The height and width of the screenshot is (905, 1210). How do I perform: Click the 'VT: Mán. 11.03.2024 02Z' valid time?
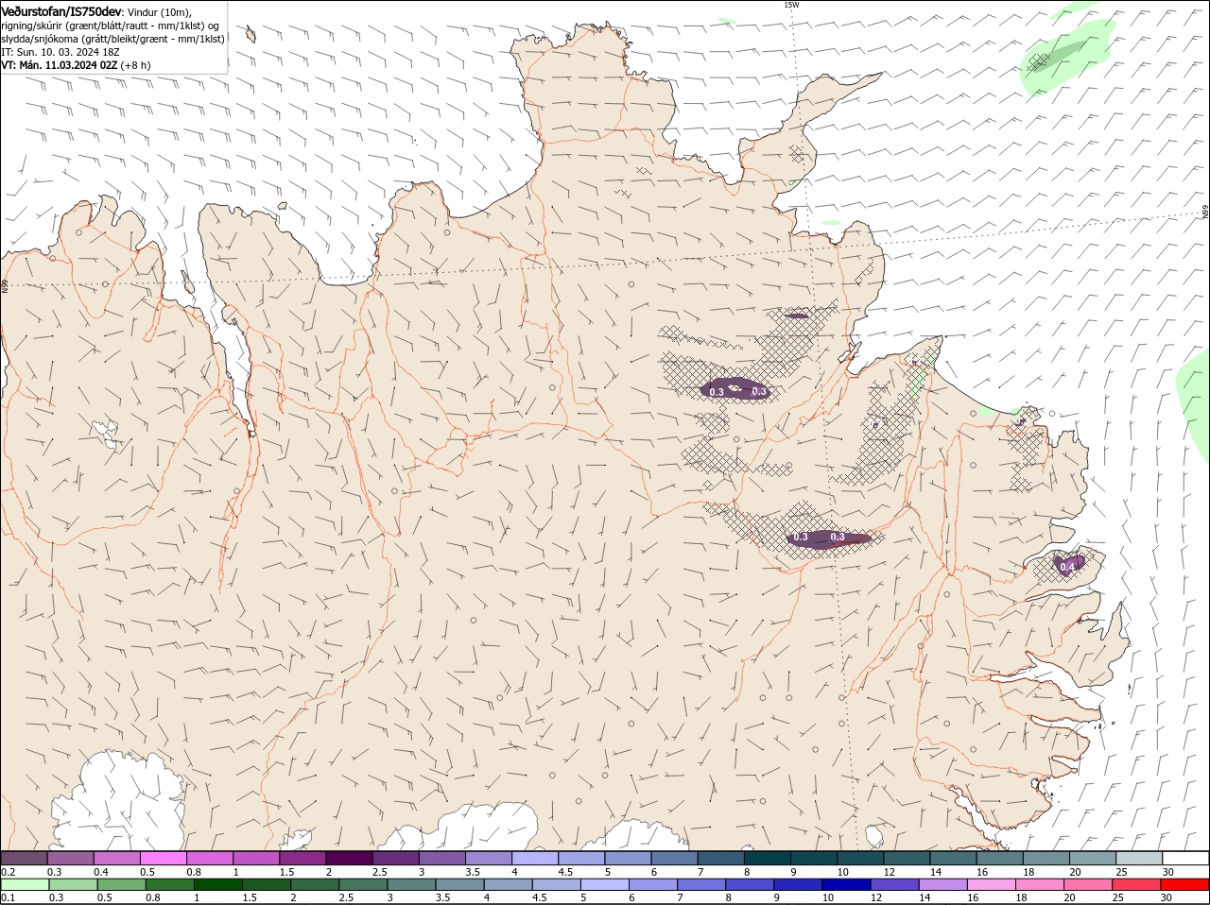(60, 65)
